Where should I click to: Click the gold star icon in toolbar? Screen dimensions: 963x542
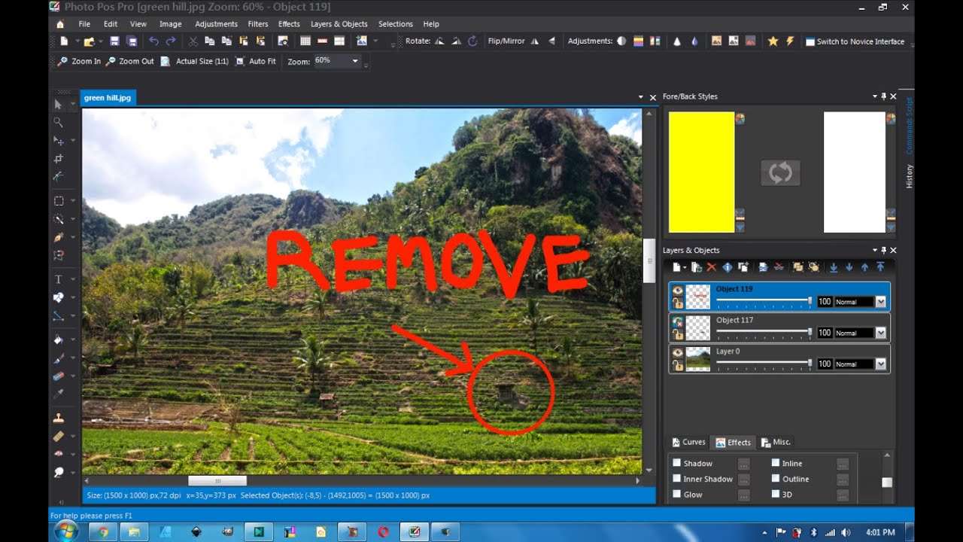[773, 41]
